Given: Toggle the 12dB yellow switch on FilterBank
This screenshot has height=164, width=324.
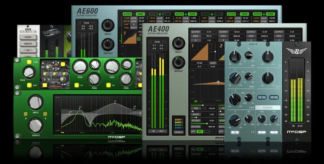Looking at the screenshot, I should pyautogui.click(x=29, y=62).
